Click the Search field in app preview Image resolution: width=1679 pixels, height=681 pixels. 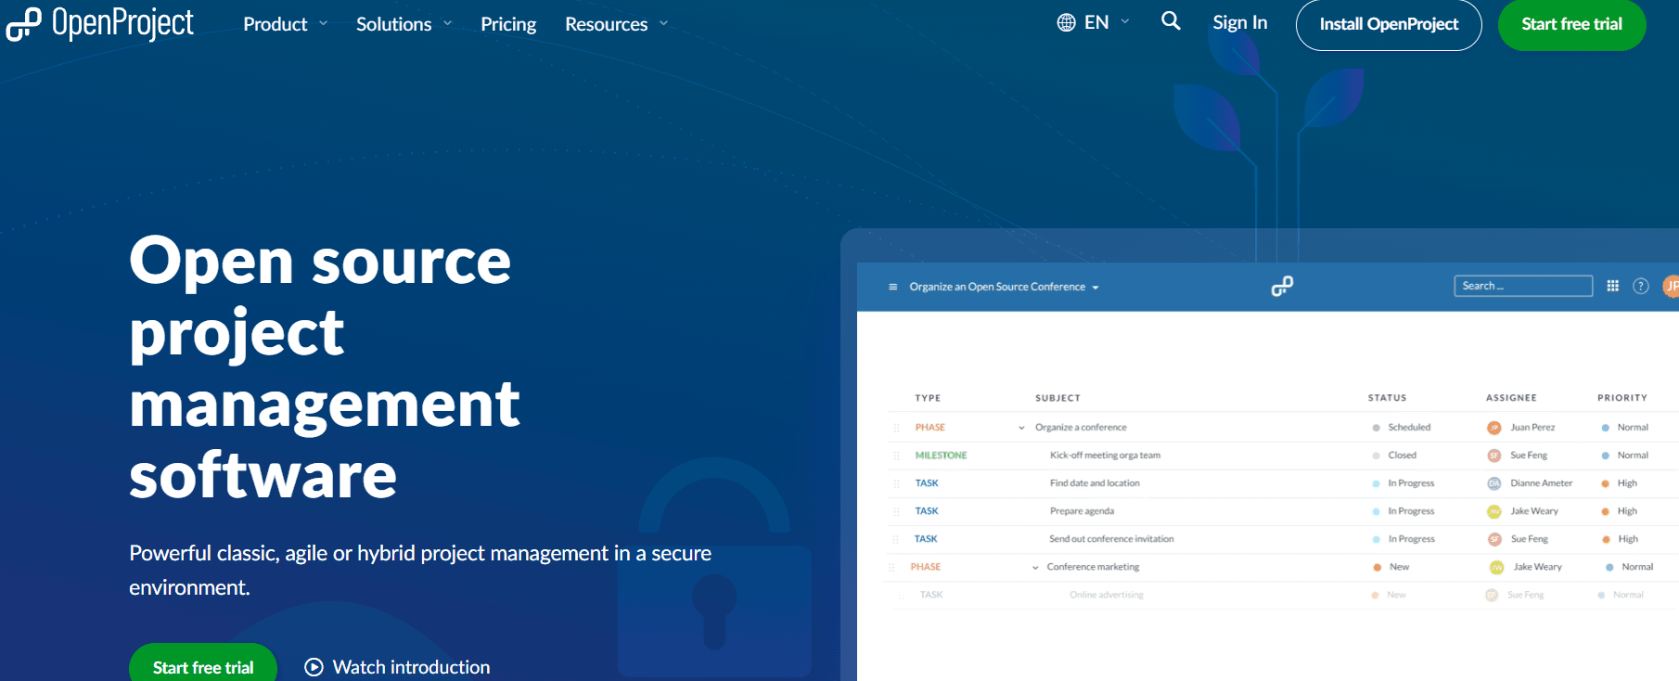[1523, 286]
